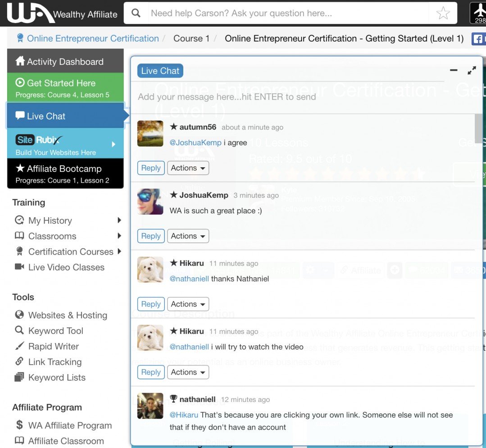Open Websites & Hosting tool

(68, 315)
